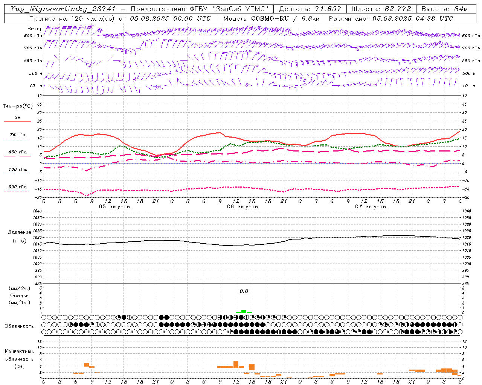Click the Долгота: 71.657 value
482x385 pixels.
pos(310,9)
